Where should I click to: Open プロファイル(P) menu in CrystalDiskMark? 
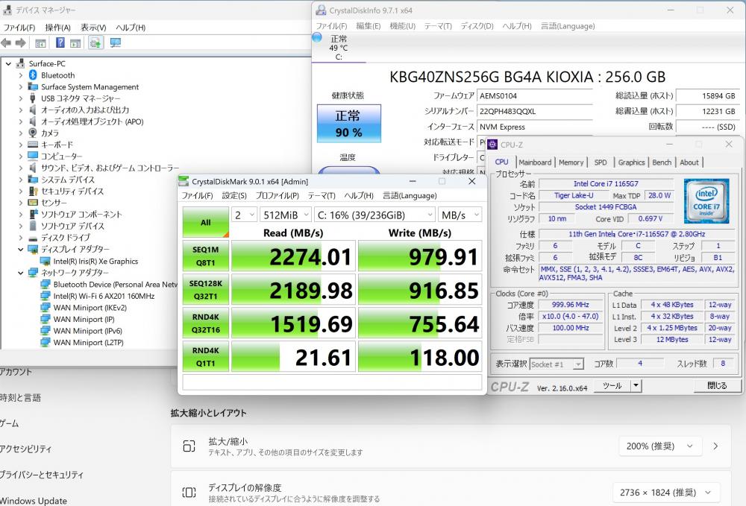click(x=278, y=196)
